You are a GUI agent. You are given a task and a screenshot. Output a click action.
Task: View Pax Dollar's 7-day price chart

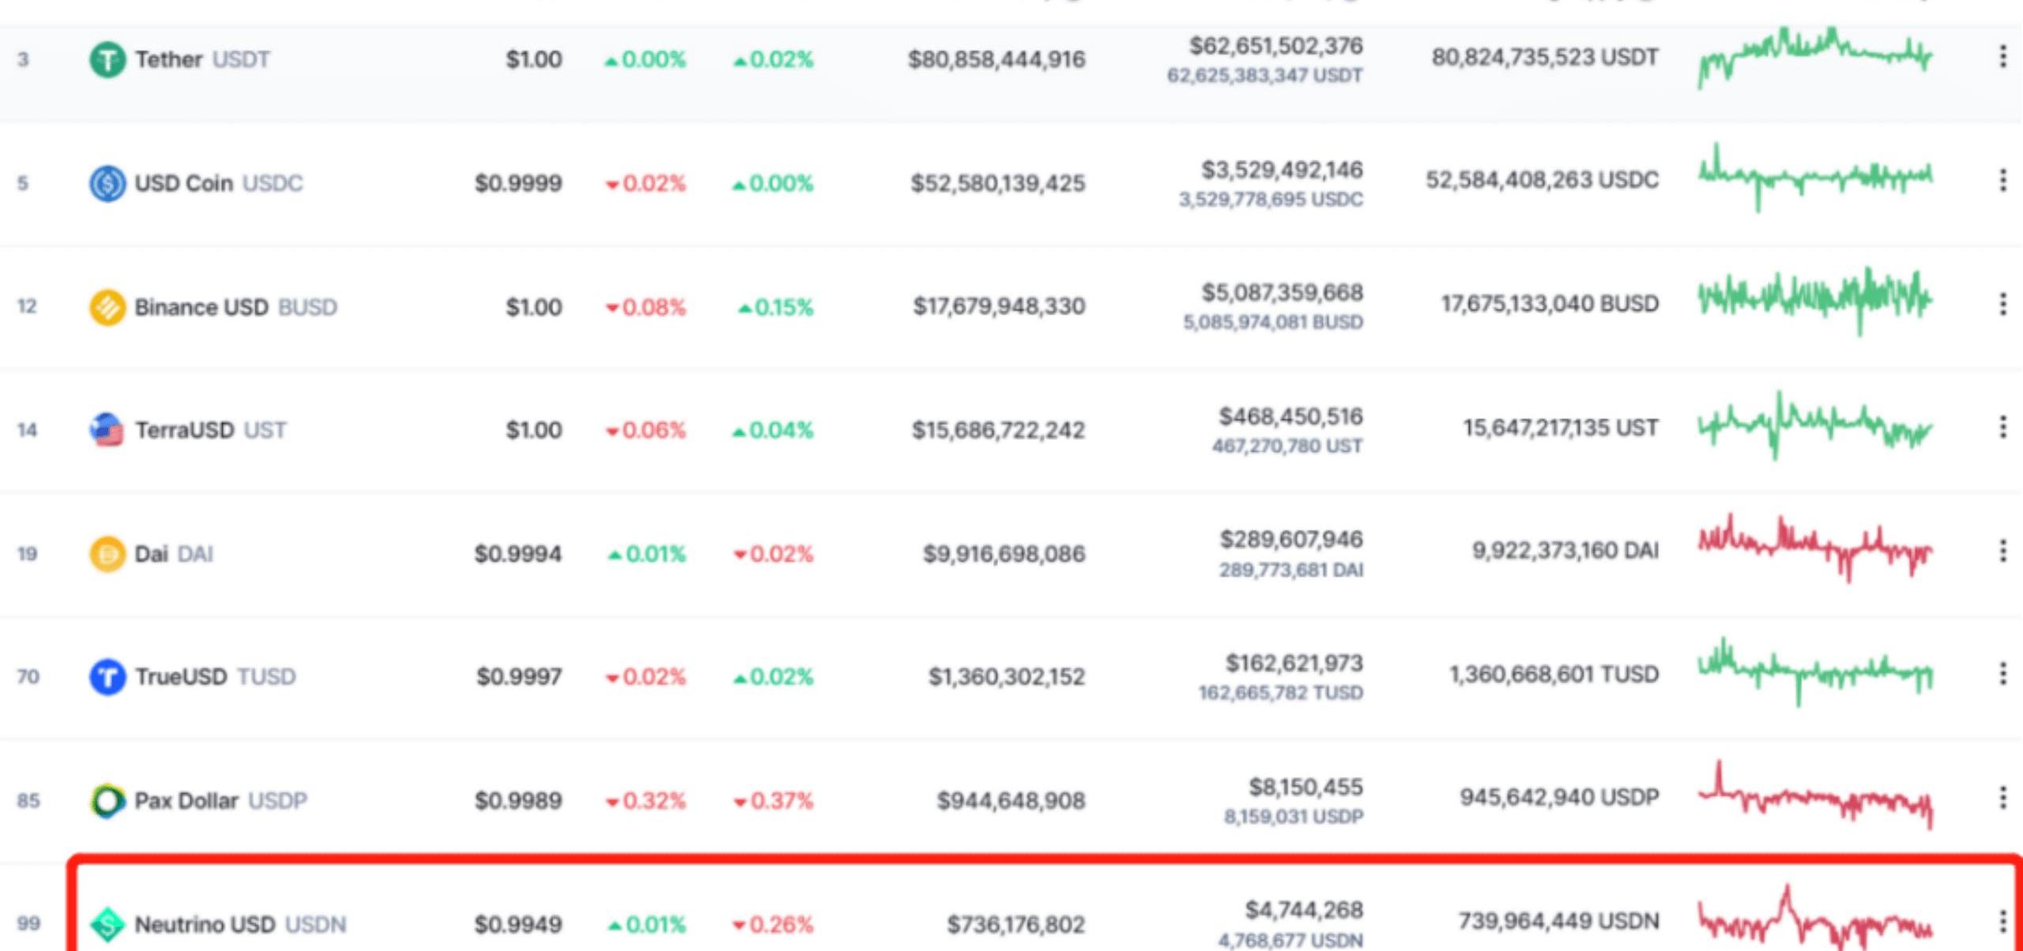[x=1815, y=795]
